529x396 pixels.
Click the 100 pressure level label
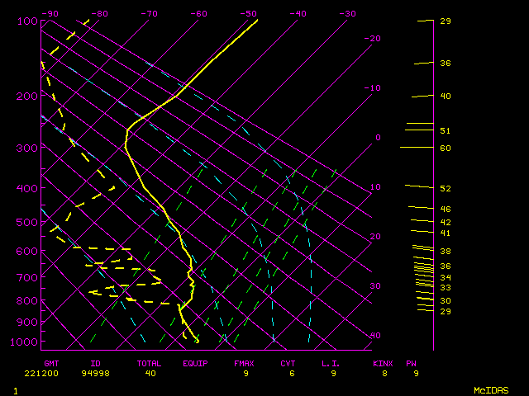tap(26, 21)
